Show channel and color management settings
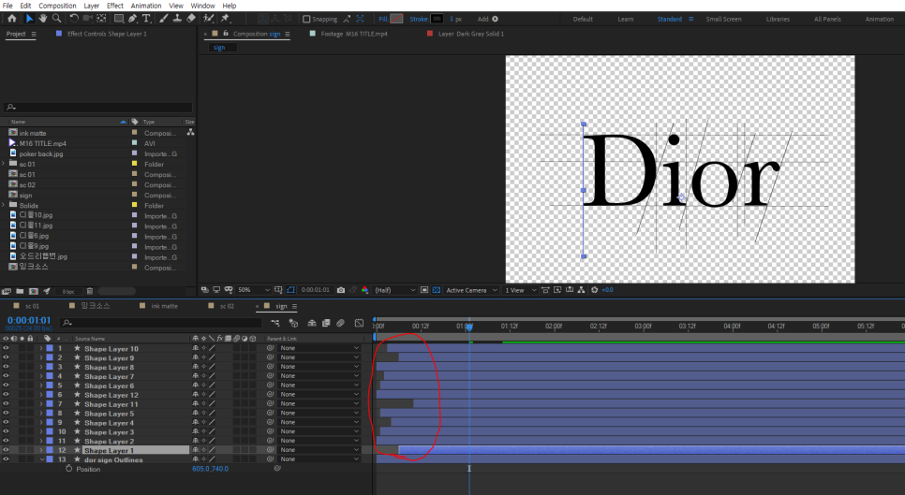 (x=364, y=290)
